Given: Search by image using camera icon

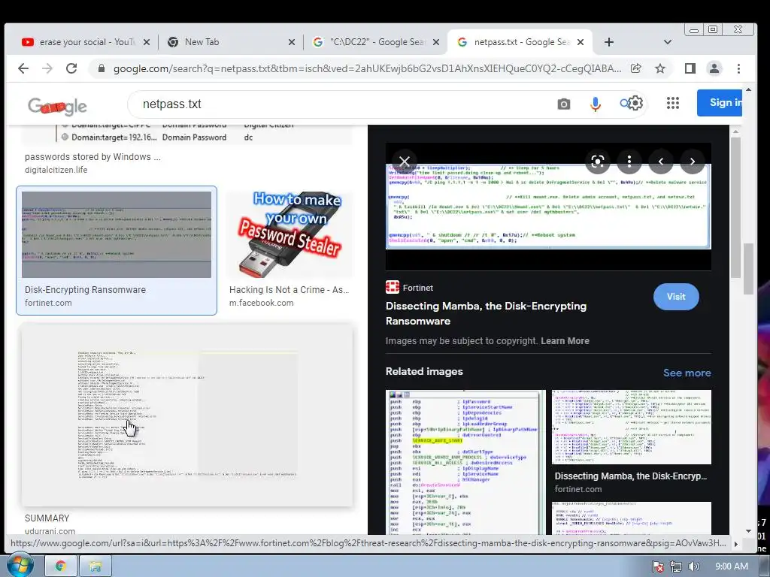Looking at the screenshot, I should coord(564,104).
